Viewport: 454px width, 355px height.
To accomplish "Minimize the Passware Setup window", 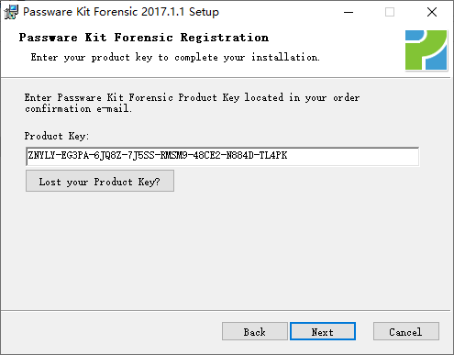I will coord(349,12).
